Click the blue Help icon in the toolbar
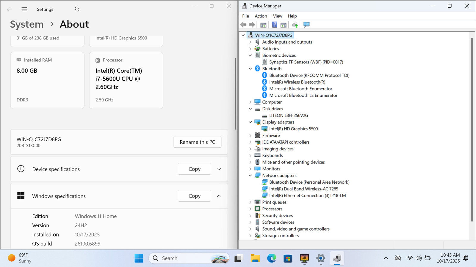This screenshot has width=476, height=267. pos(275,25)
